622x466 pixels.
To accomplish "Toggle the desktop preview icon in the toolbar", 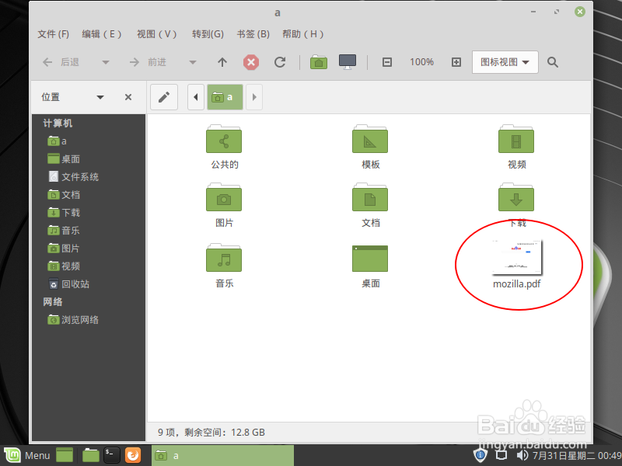I will pos(347,61).
